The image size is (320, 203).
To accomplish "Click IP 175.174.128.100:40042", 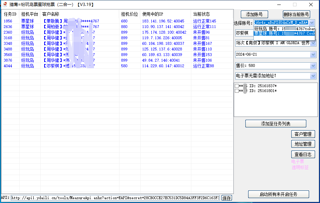I will tap(164, 32).
